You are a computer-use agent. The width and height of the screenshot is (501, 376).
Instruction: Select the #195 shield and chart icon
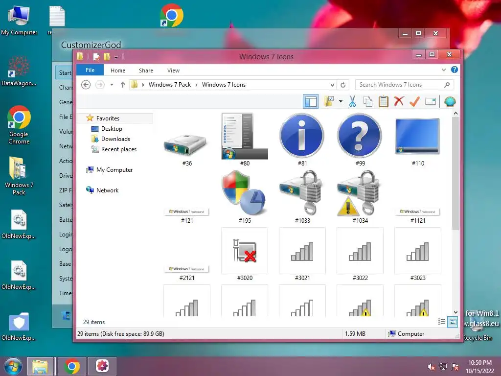[245, 197]
